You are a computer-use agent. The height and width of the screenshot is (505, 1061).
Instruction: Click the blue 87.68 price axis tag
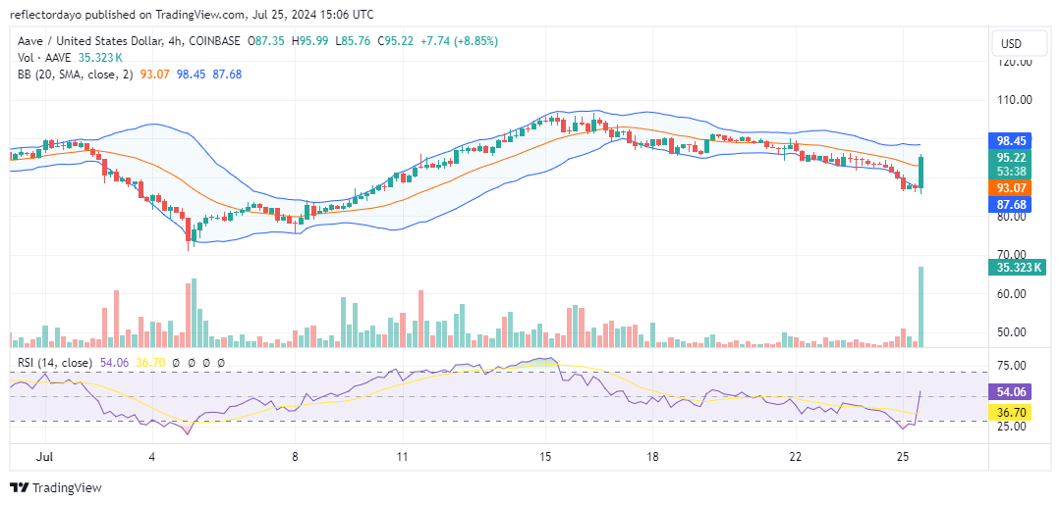pos(1010,203)
